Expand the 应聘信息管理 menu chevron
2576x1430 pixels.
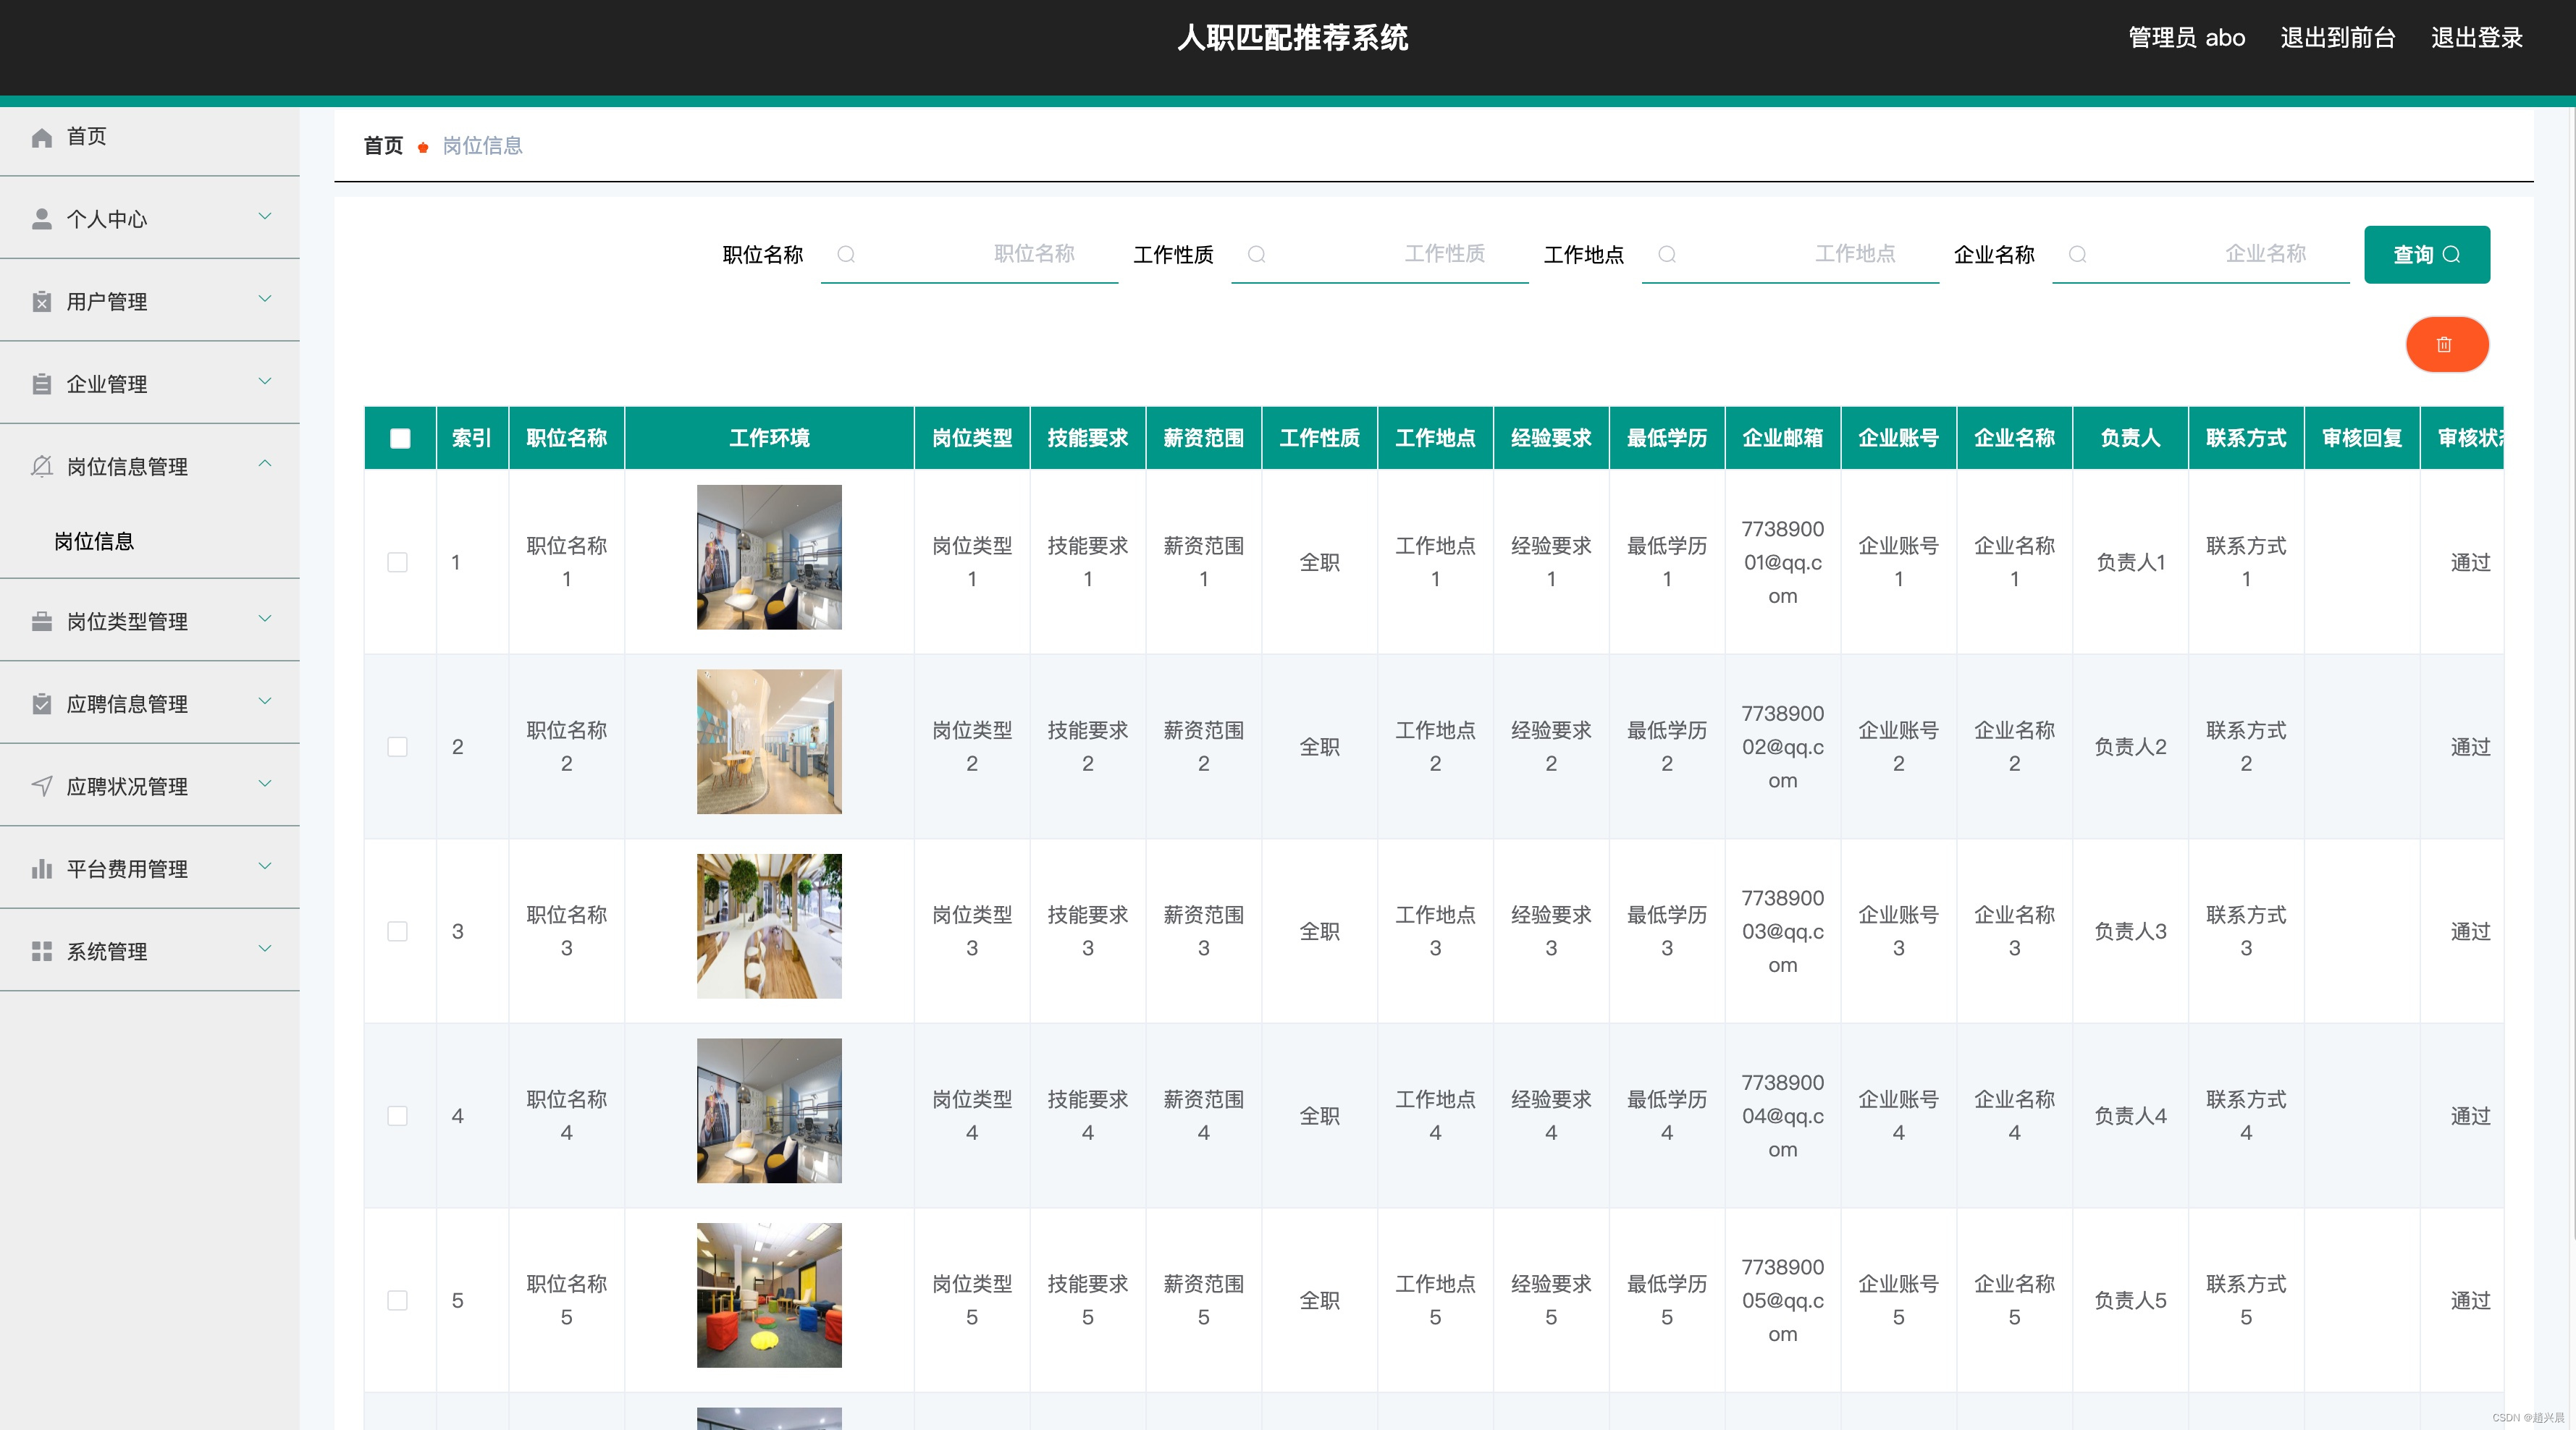(265, 701)
